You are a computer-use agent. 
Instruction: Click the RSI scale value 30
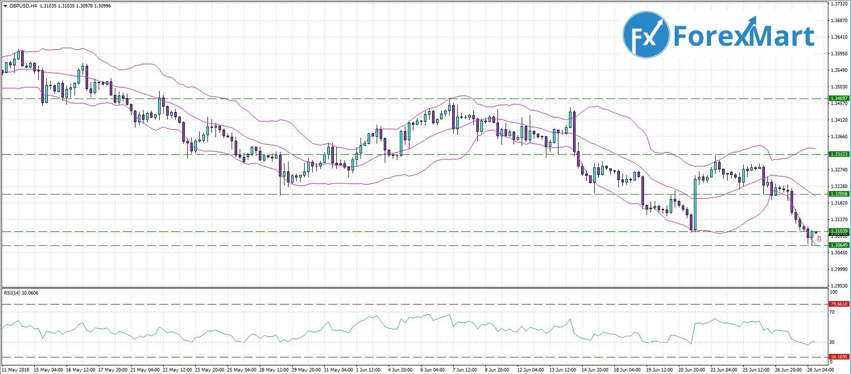[833, 342]
